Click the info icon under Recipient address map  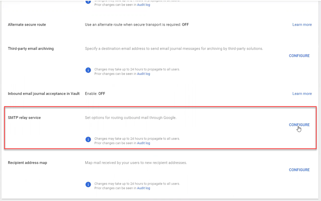[x=88, y=185]
